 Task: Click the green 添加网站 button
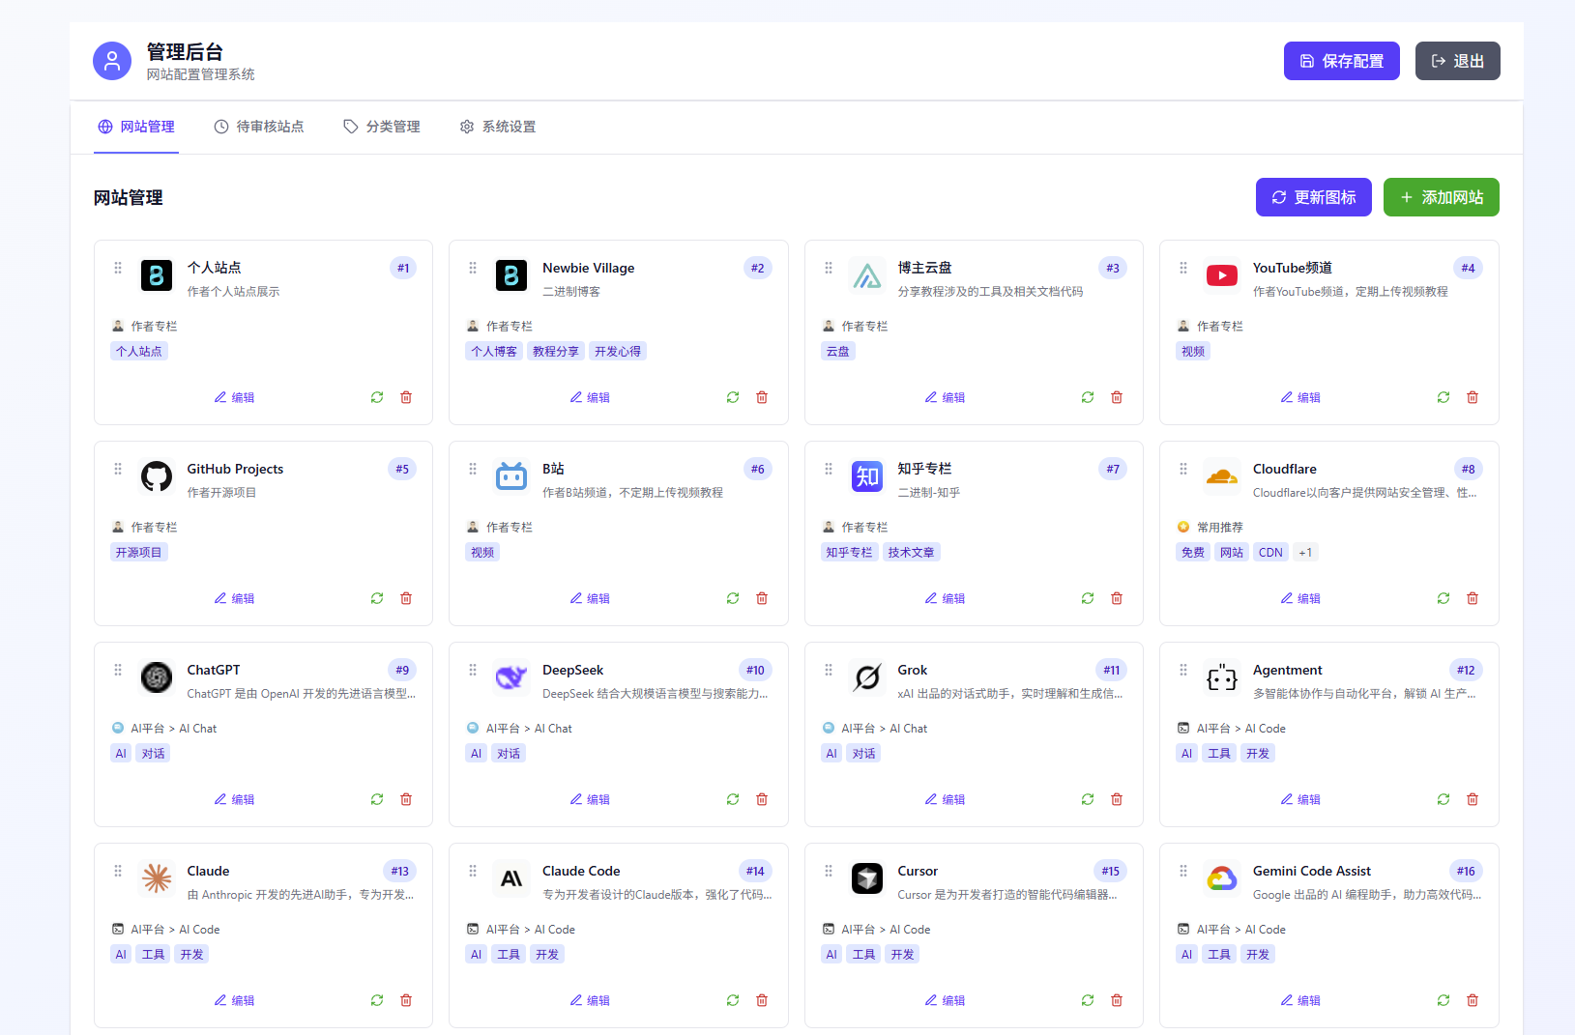coord(1441,197)
